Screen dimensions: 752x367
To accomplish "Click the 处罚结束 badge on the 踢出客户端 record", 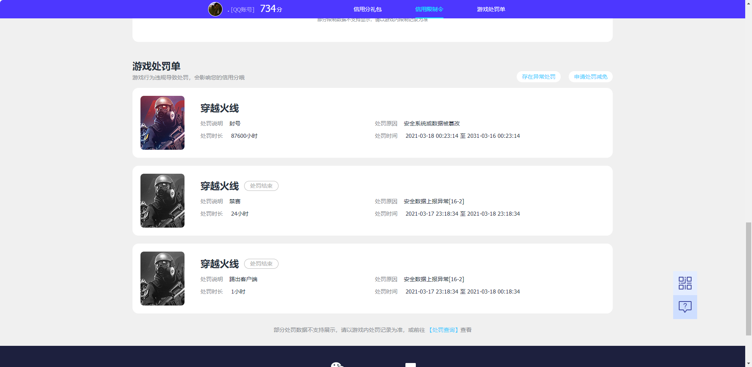I will [261, 264].
